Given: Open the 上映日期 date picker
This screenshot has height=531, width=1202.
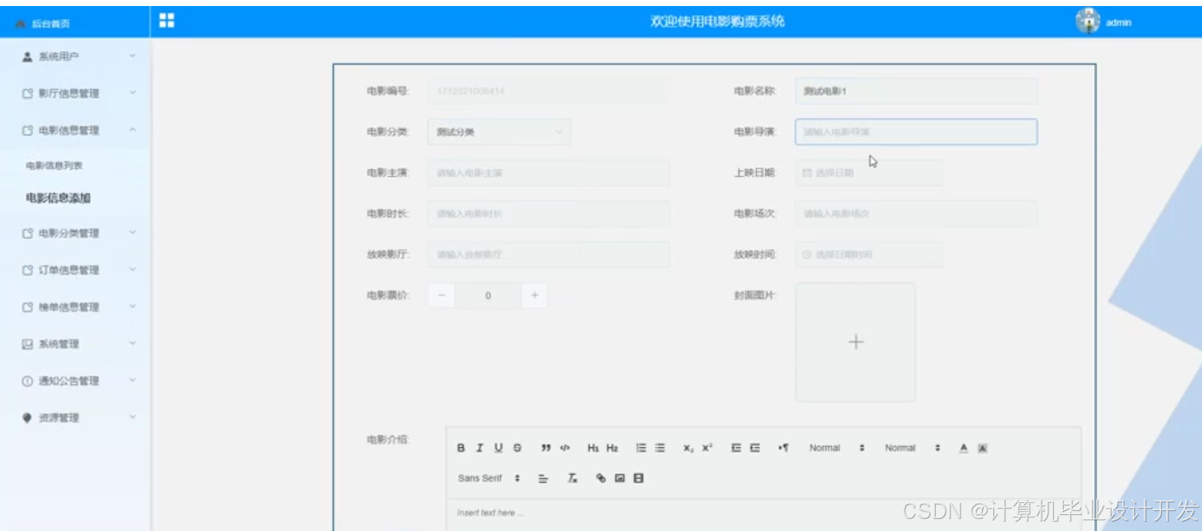Looking at the screenshot, I should click(869, 173).
